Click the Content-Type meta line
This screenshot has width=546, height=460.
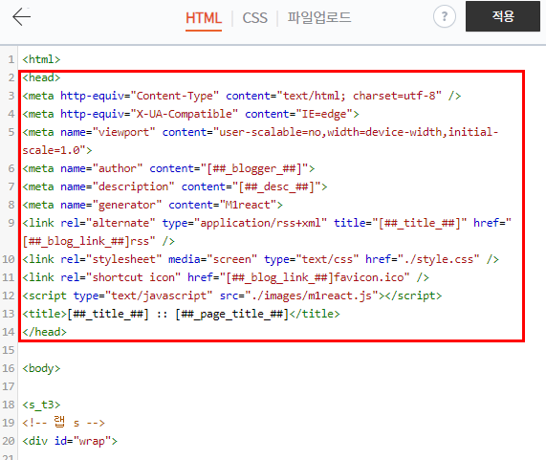coord(242,96)
